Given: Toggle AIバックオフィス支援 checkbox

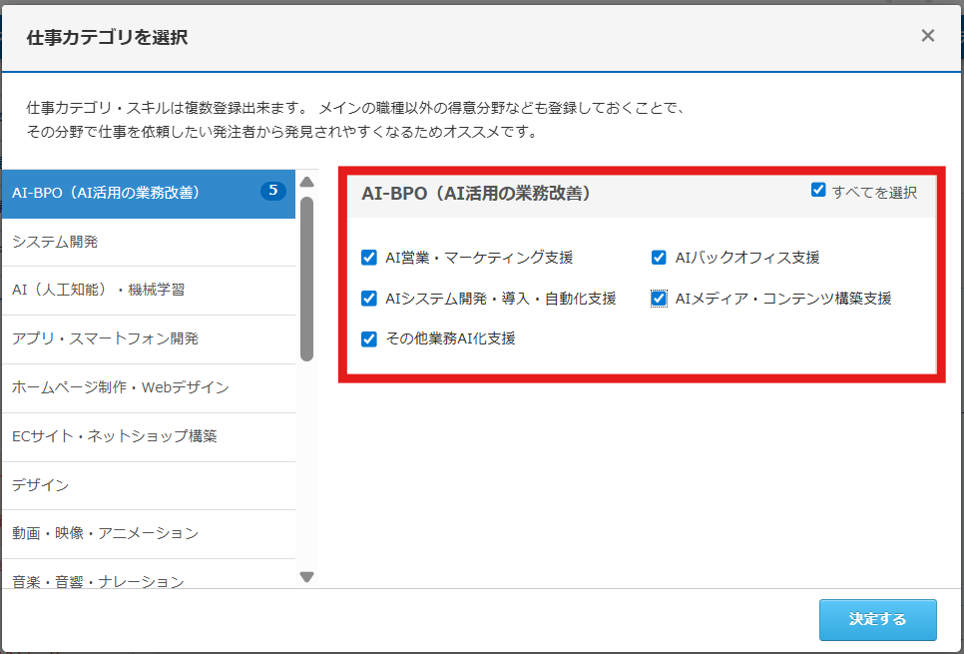Looking at the screenshot, I should (659, 258).
